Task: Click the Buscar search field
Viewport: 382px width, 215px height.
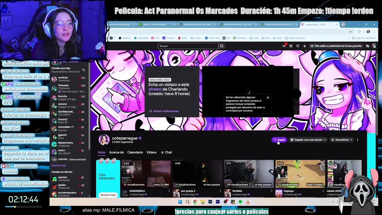Action: (188, 46)
